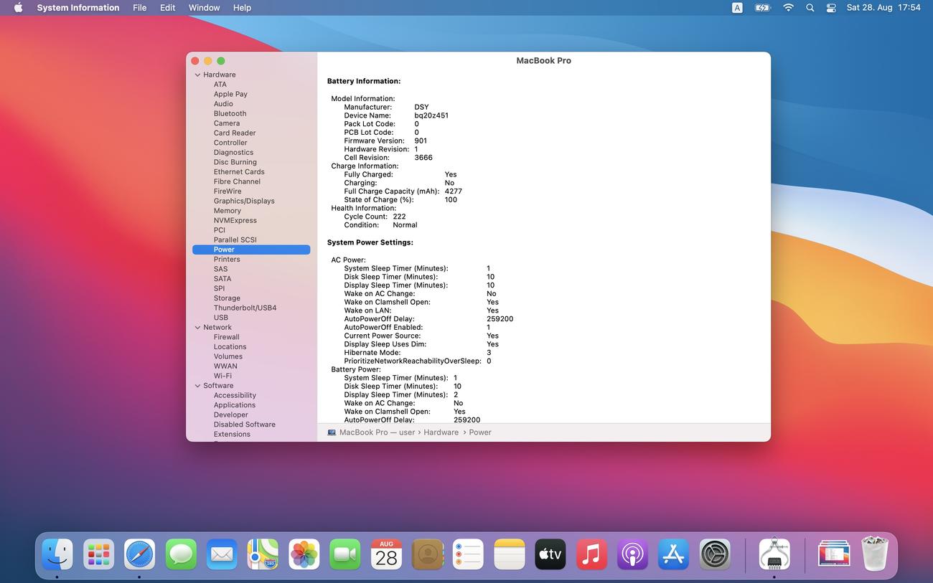Click the Device Name value bq20z451
Screen dimensions: 933x583
pos(431,115)
